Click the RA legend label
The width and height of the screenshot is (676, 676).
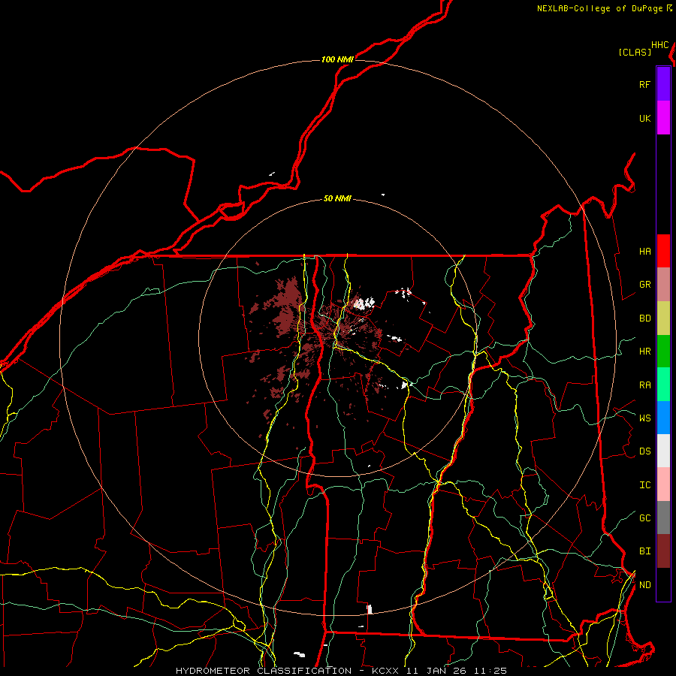pyautogui.click(x=644, y=385)
